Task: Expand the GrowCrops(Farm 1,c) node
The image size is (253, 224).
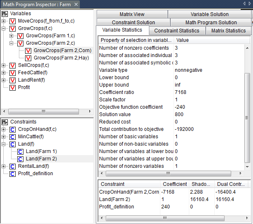Action: (11, 36)
